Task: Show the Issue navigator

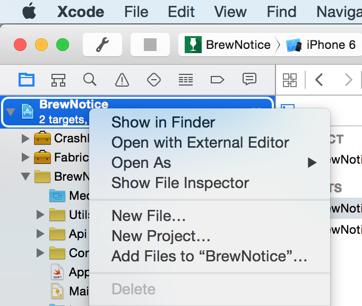Action: tap(122, 80)
